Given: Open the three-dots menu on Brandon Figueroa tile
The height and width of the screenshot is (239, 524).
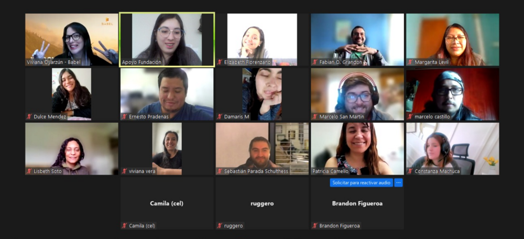Looking at the screenshot, I should tap(398, 183).
